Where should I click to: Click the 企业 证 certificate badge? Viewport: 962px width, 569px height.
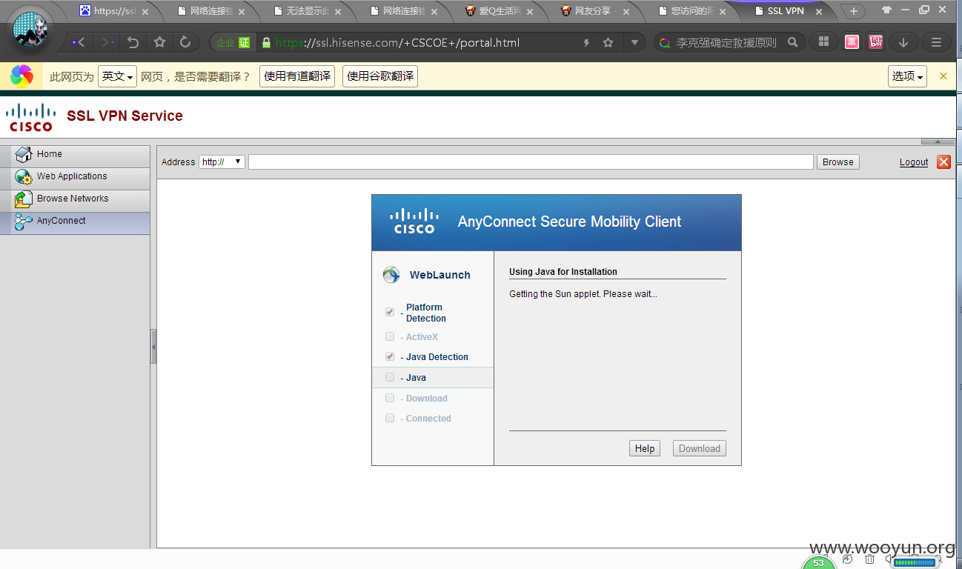[x=233, y=42]
